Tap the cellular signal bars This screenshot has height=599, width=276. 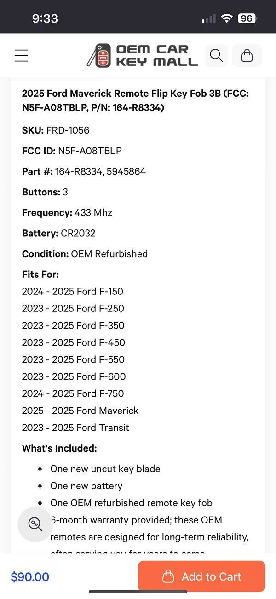[x=209, y=18]
